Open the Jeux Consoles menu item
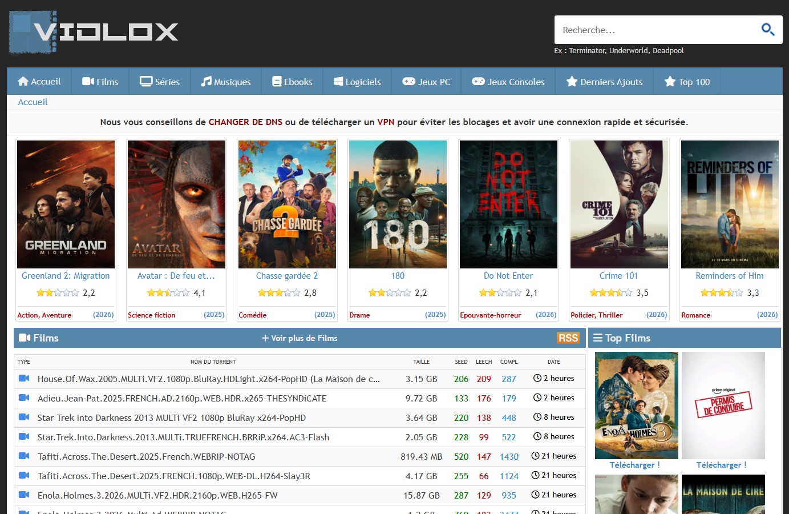 (x=508, y=82)
